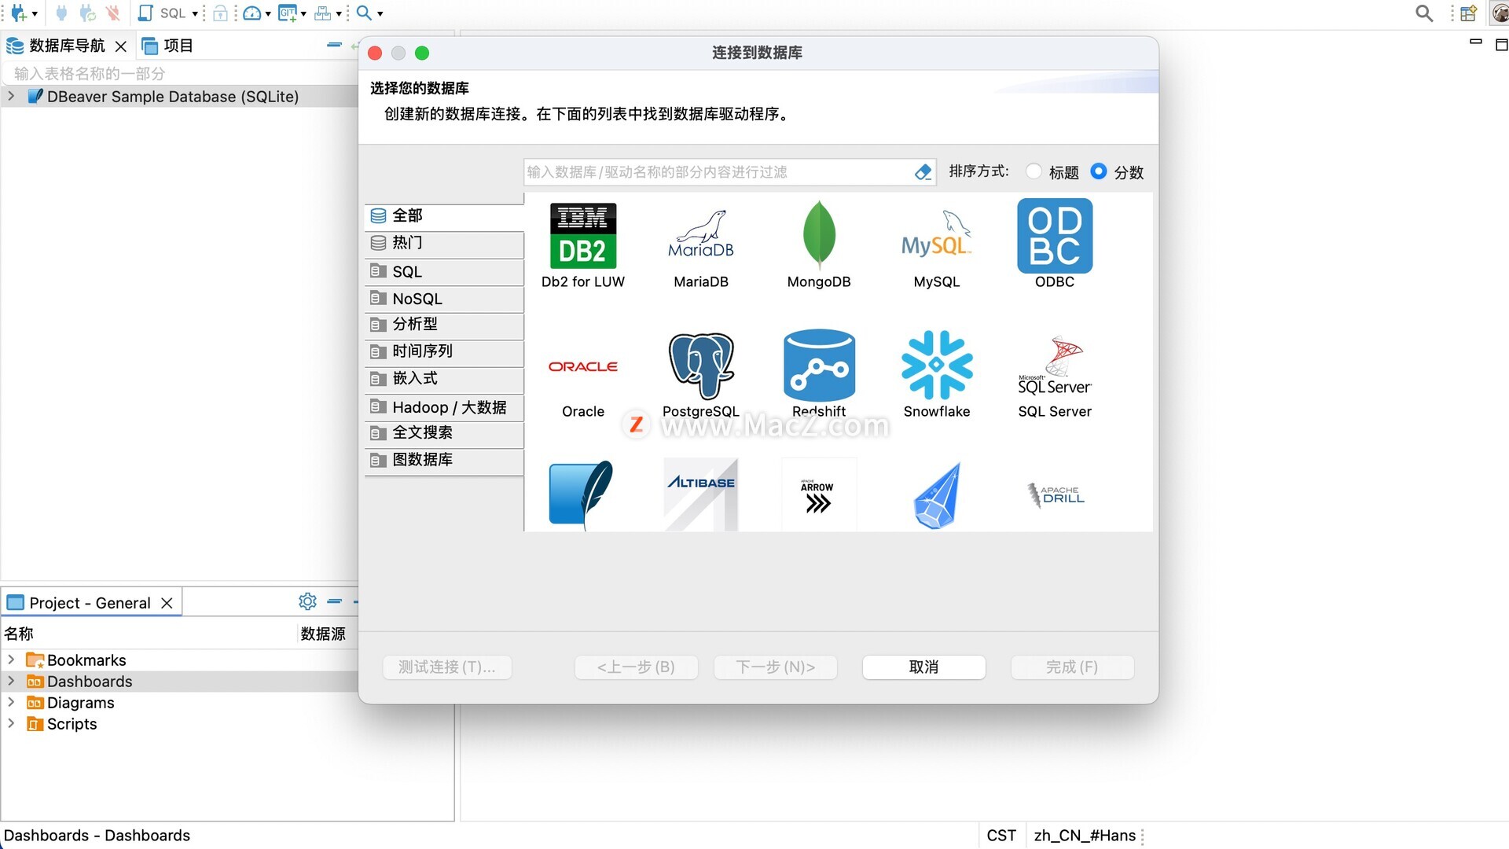Select the SQL category in dialog
Image resolution: width=1509 pixels, height=849 pixels.
444,271
